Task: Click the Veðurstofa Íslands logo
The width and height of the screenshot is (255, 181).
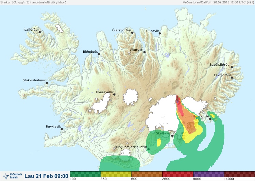Action: pyautogui.click(x=12, y=176)
